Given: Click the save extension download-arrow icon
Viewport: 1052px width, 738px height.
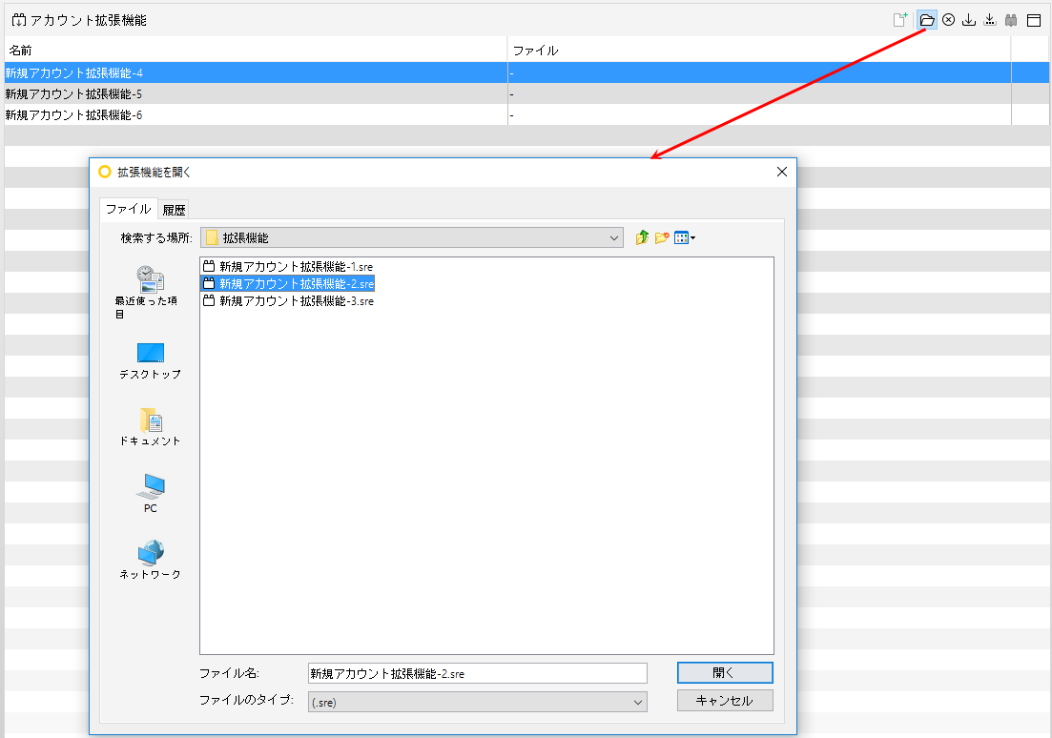Looking at the screenshot, I should point(969,20).
